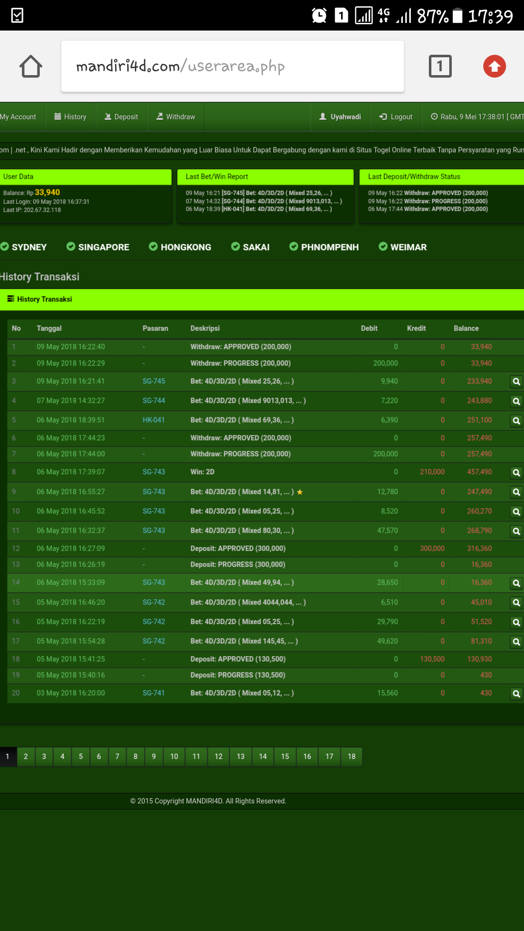524x931 pixels.
Task: Open the PHNOMPENH market
Action: click(x=324, y=247)
